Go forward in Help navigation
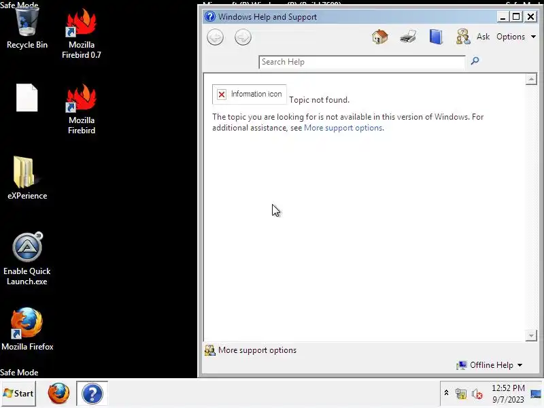 click(243, 37)
